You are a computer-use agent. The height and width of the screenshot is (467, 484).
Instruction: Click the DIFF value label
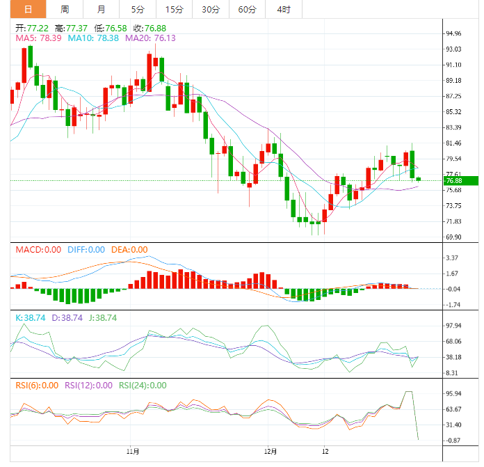(x=86, y=250)
